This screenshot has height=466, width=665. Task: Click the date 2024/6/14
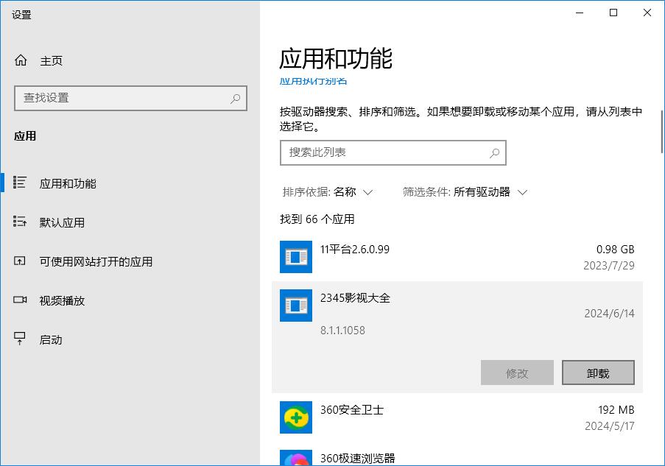pos(610,314)
